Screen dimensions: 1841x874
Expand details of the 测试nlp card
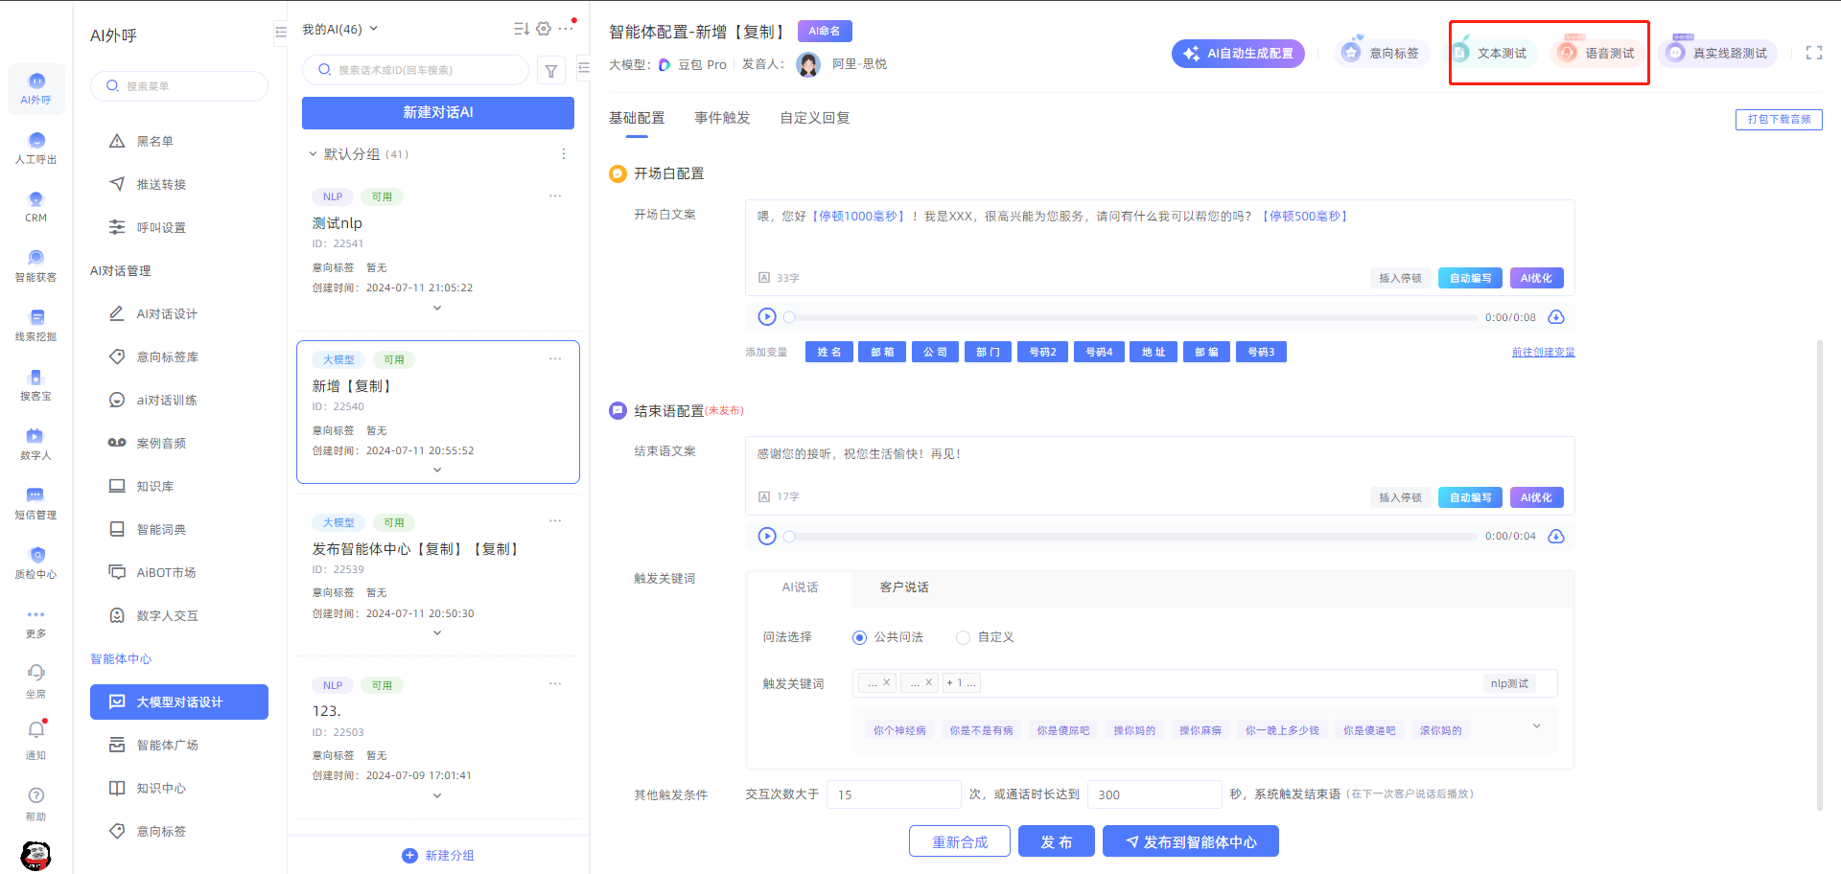pos(437,308)
